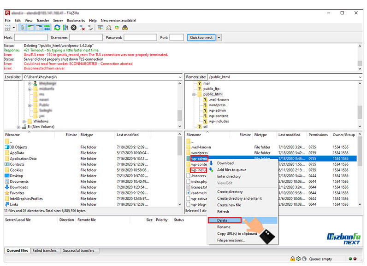
Task: Open the Site Manager dropdown arrow
Action: (x=14, y=28)
